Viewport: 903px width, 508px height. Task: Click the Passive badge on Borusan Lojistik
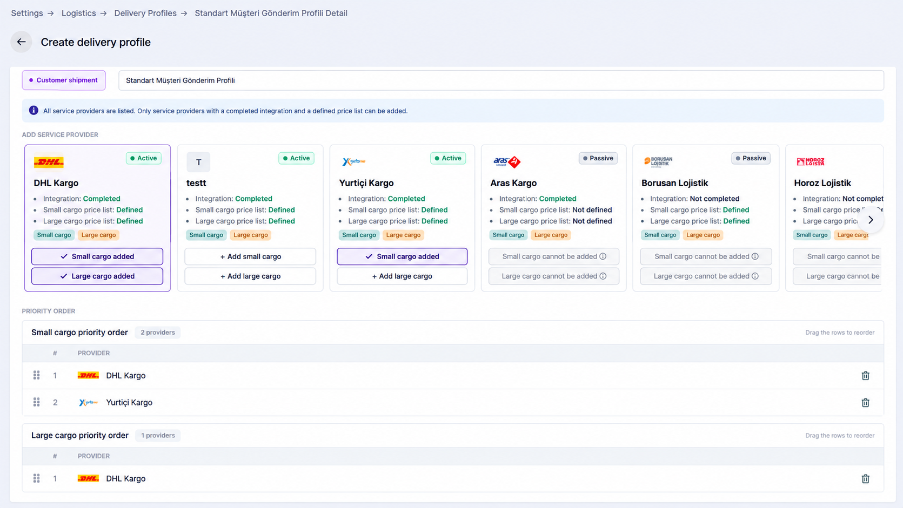click(751, 158)
